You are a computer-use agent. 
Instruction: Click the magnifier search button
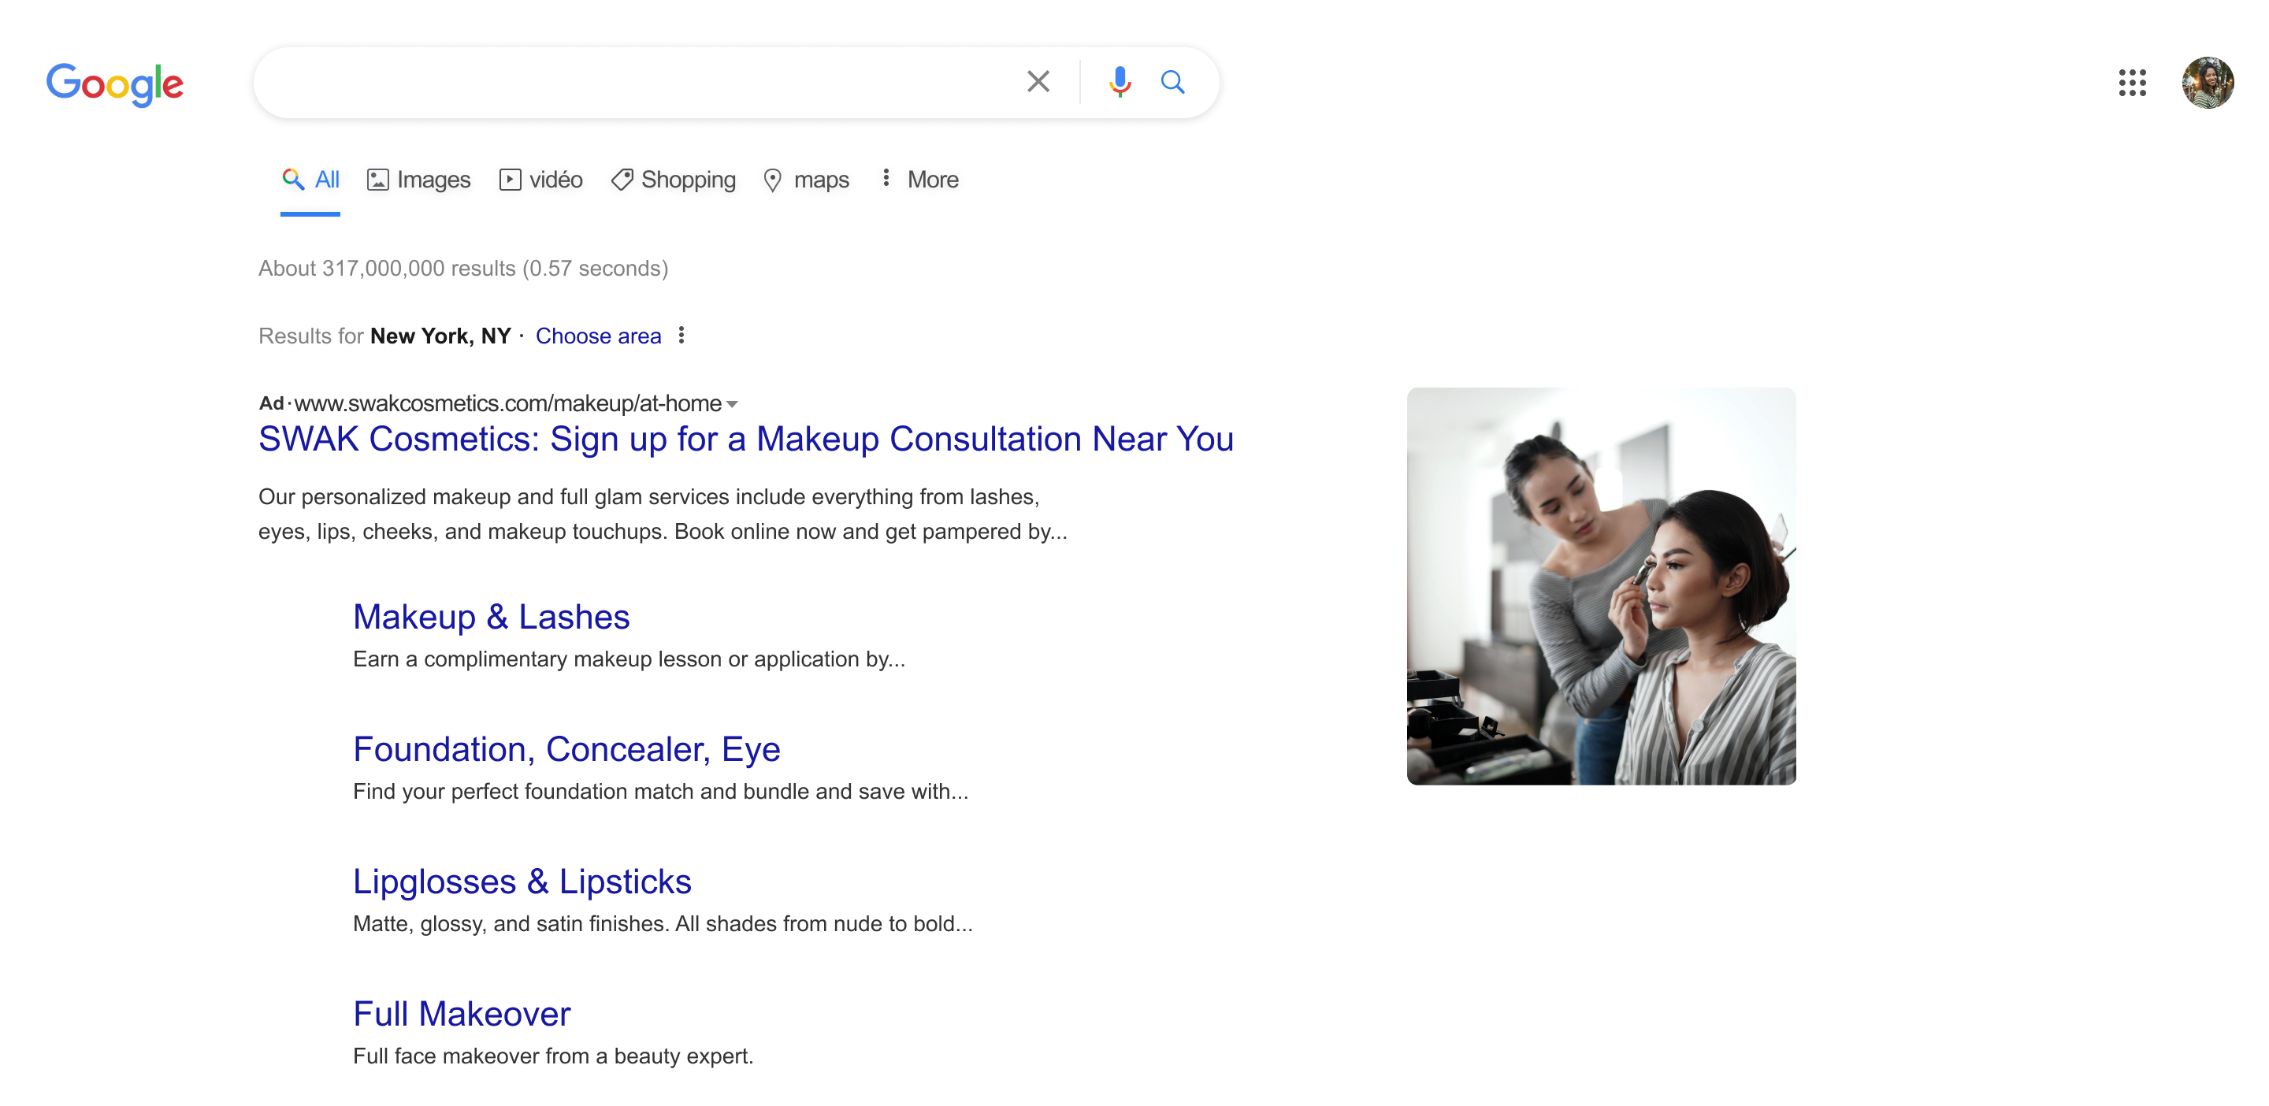point(1172,82)
